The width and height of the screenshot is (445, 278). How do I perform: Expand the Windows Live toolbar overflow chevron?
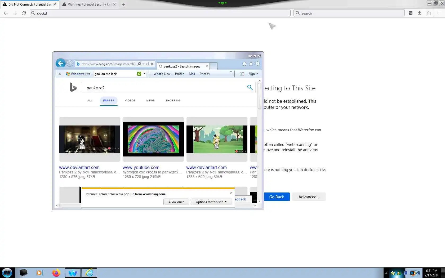tap(231, 72)
